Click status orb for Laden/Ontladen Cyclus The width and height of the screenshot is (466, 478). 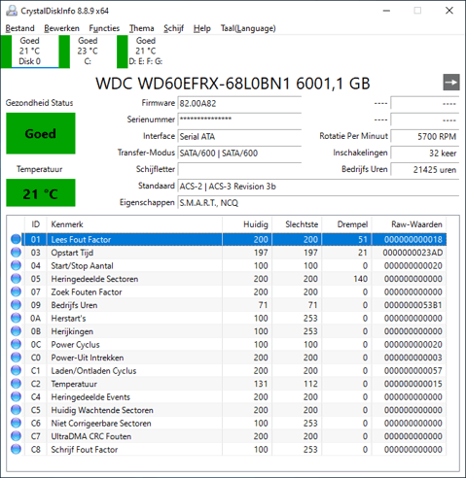[x=16, y=370]
